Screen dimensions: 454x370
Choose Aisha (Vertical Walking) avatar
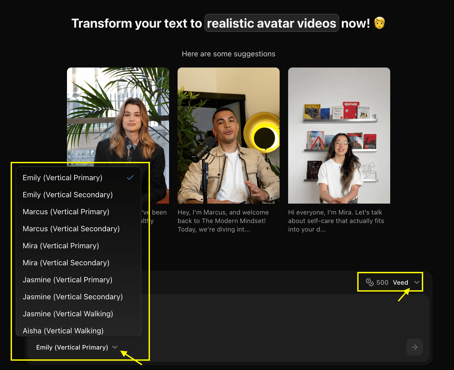pos(78,330)
